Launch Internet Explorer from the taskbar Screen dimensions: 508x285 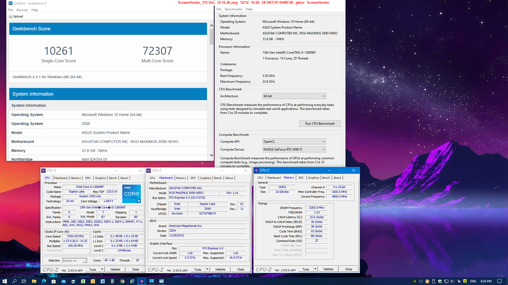[132, 281]
